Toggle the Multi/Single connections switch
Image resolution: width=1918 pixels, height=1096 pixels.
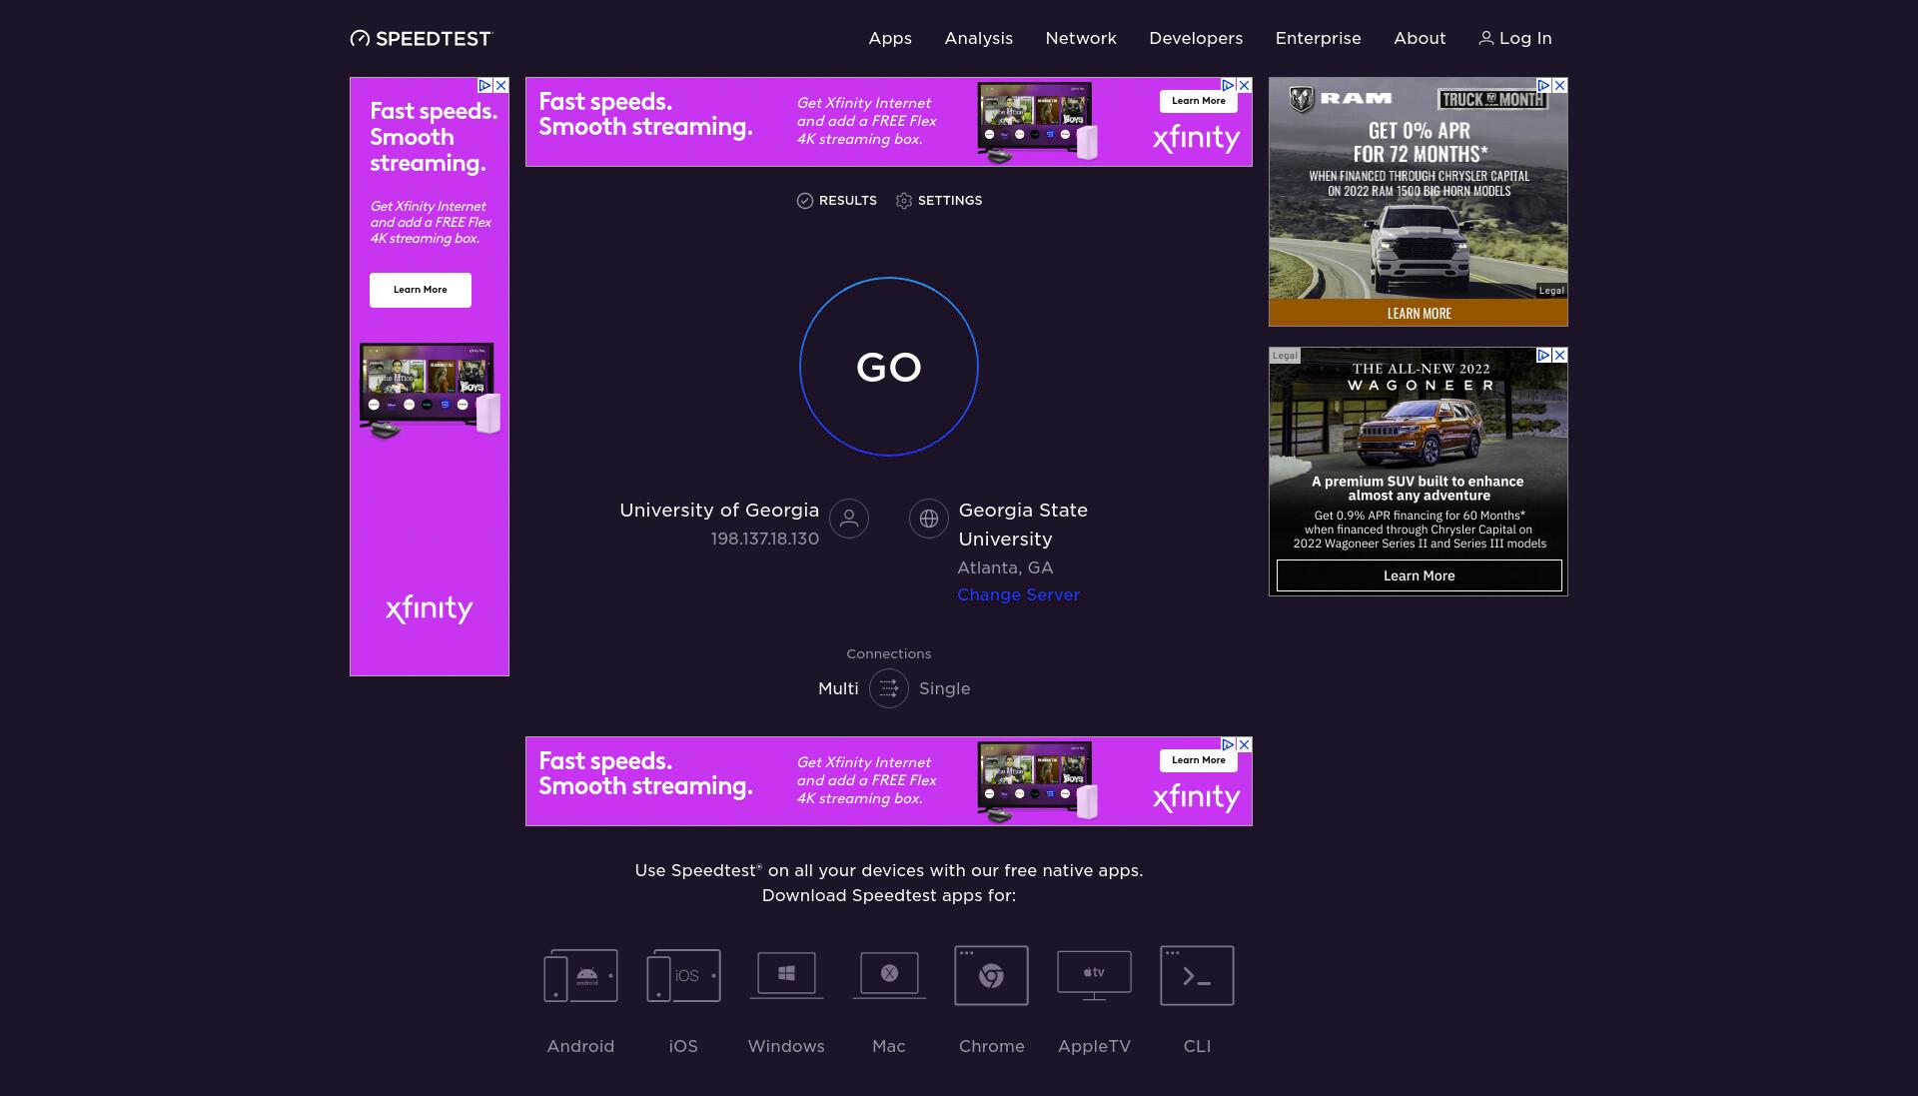889,688
